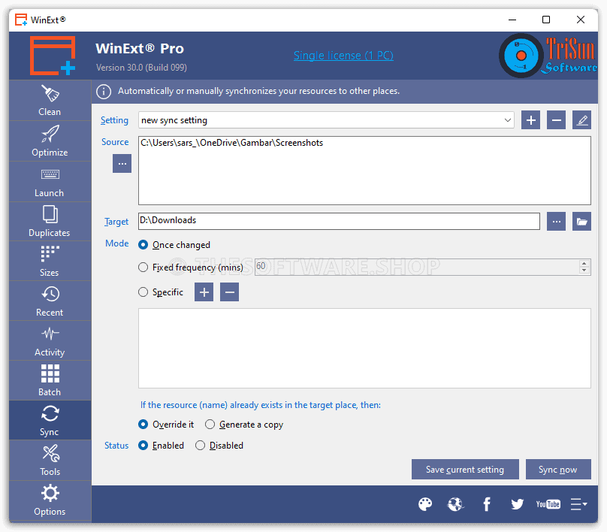
Task: Click the WinExt Pro app logo
Action: (x=53, y=56)
